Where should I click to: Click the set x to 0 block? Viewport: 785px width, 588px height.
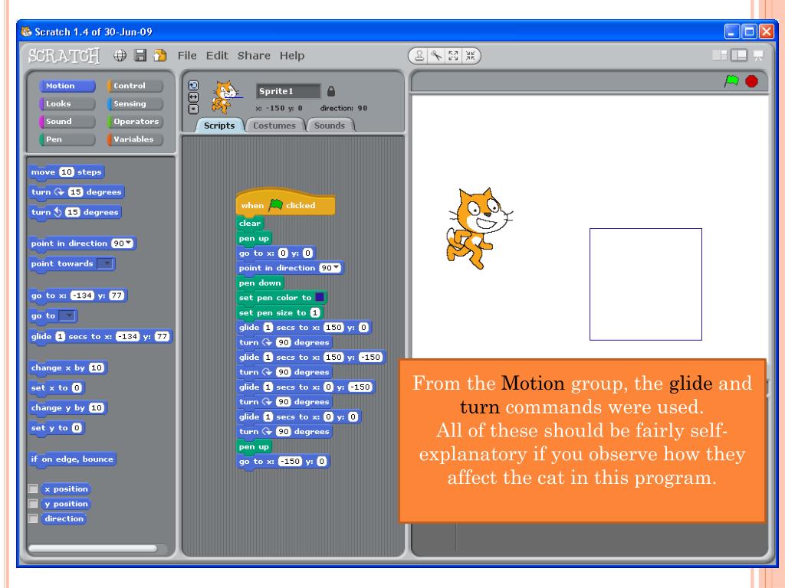[57, 388]
